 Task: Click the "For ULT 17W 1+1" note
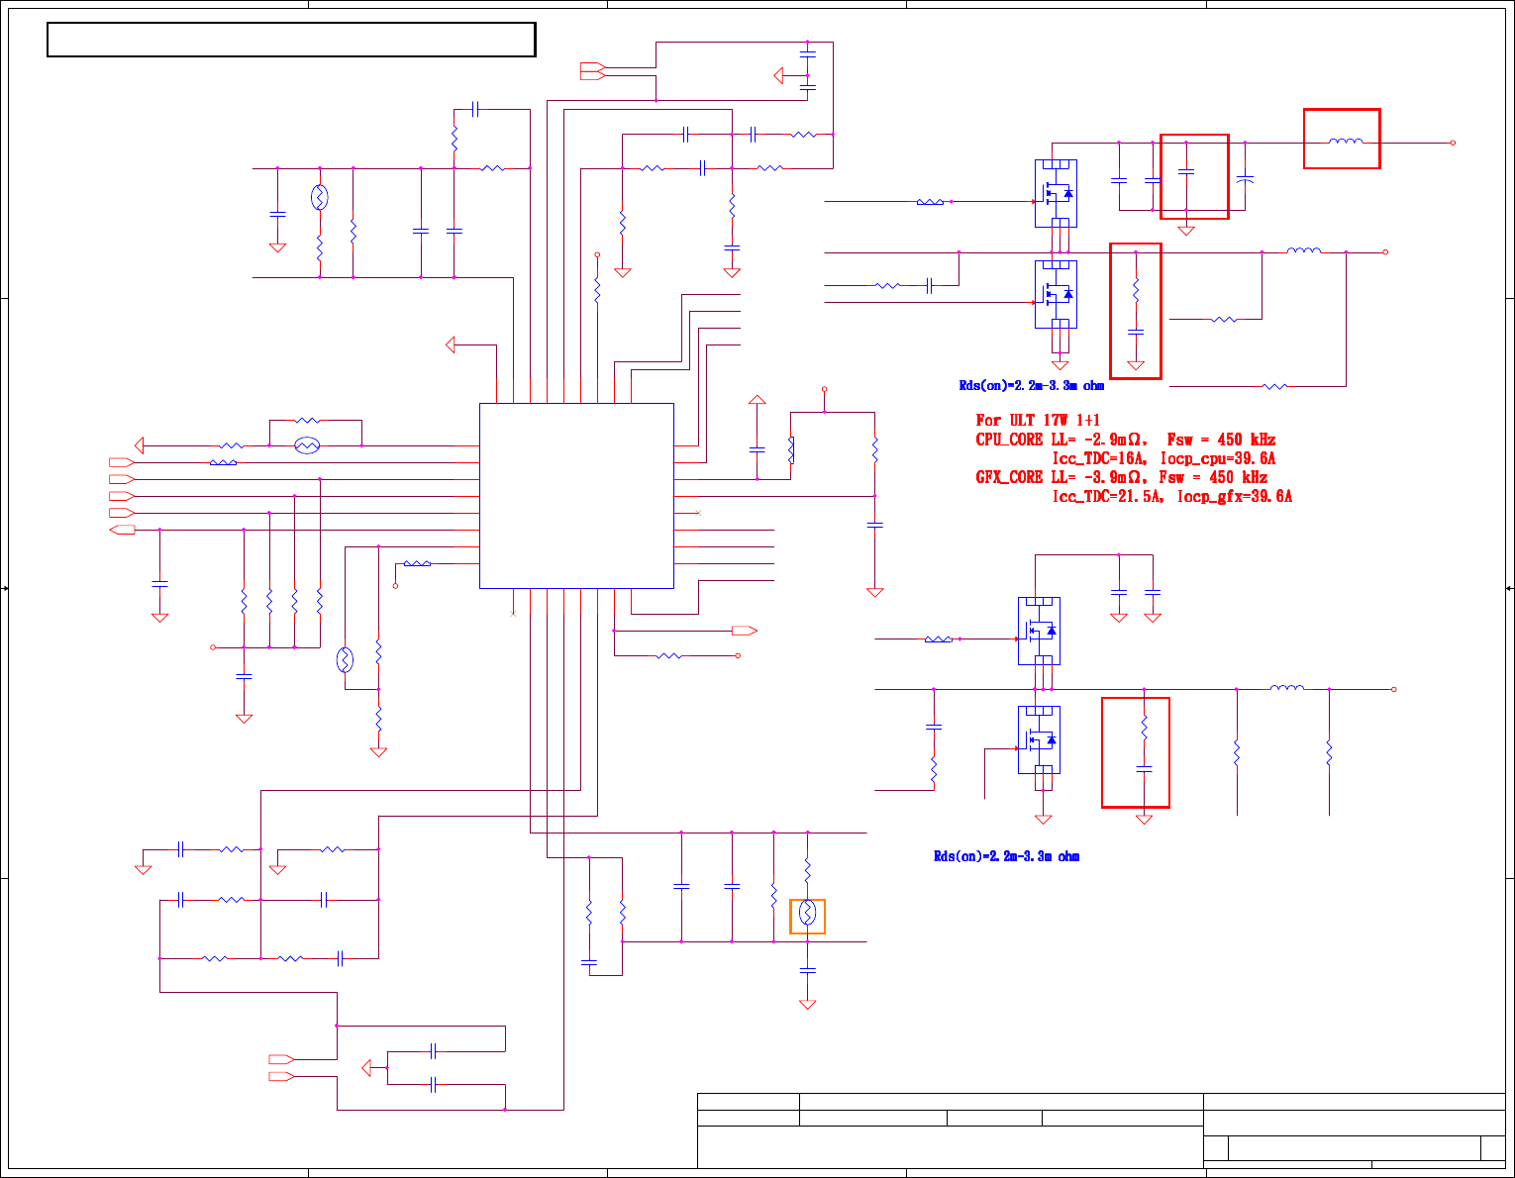1038,421
